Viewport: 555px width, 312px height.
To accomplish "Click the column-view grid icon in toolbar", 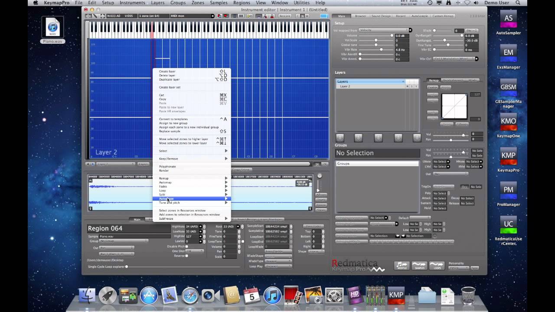I will point(241,16).
